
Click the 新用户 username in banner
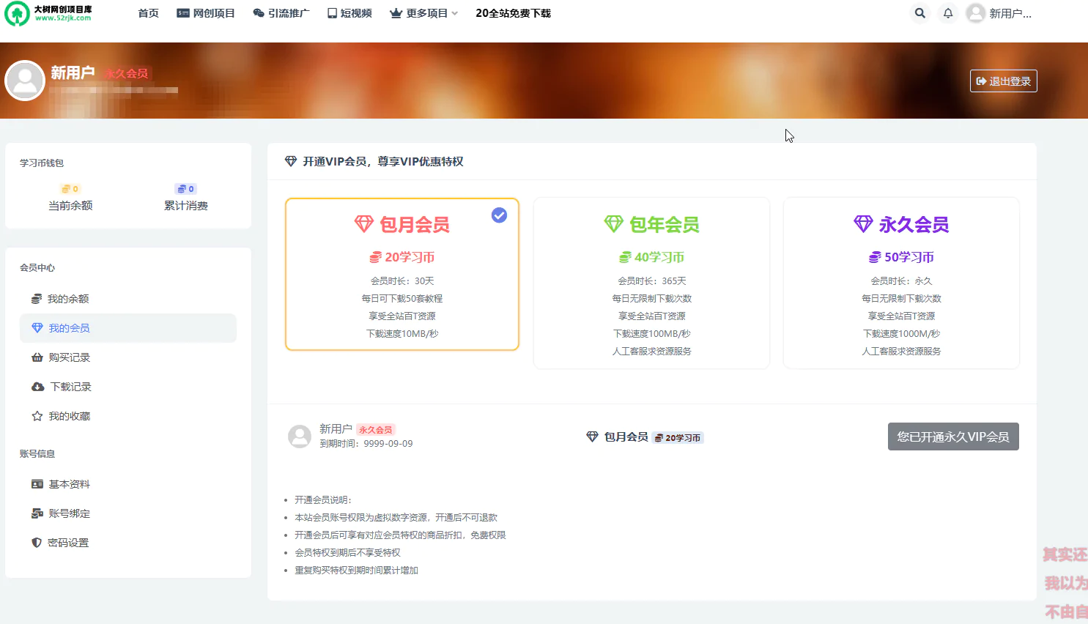pos(73,73)
